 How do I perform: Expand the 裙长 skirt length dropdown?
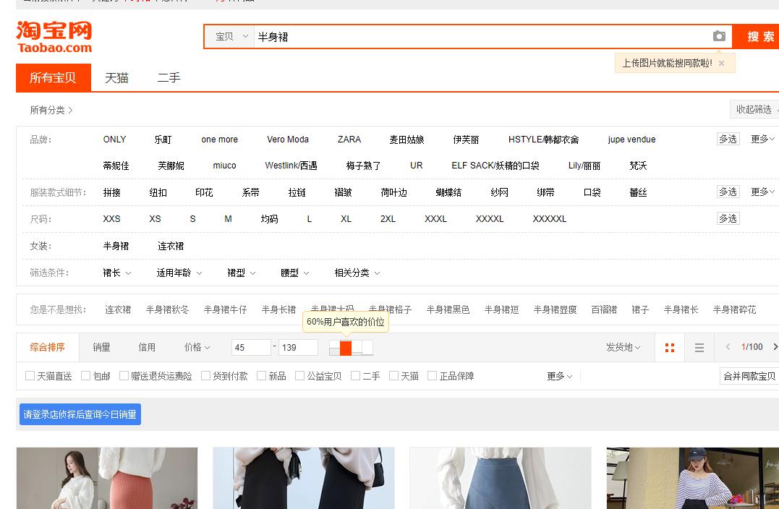pos(117,273)
